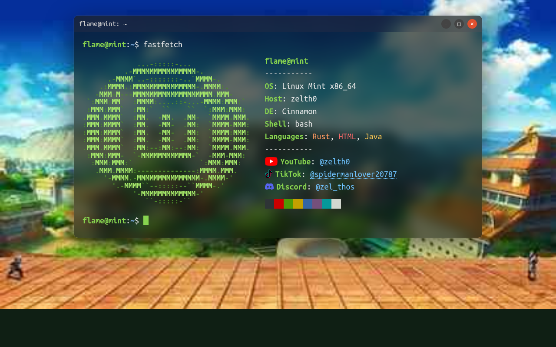Maximize the terminal window
Viewport: 556px width, 347px height.
click(459, 24)
